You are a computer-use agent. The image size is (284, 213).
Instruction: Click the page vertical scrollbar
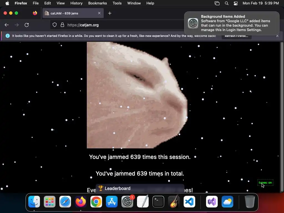point(282,117)
